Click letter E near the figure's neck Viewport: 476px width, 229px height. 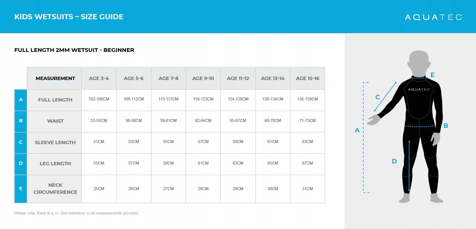tap(432, 75)
